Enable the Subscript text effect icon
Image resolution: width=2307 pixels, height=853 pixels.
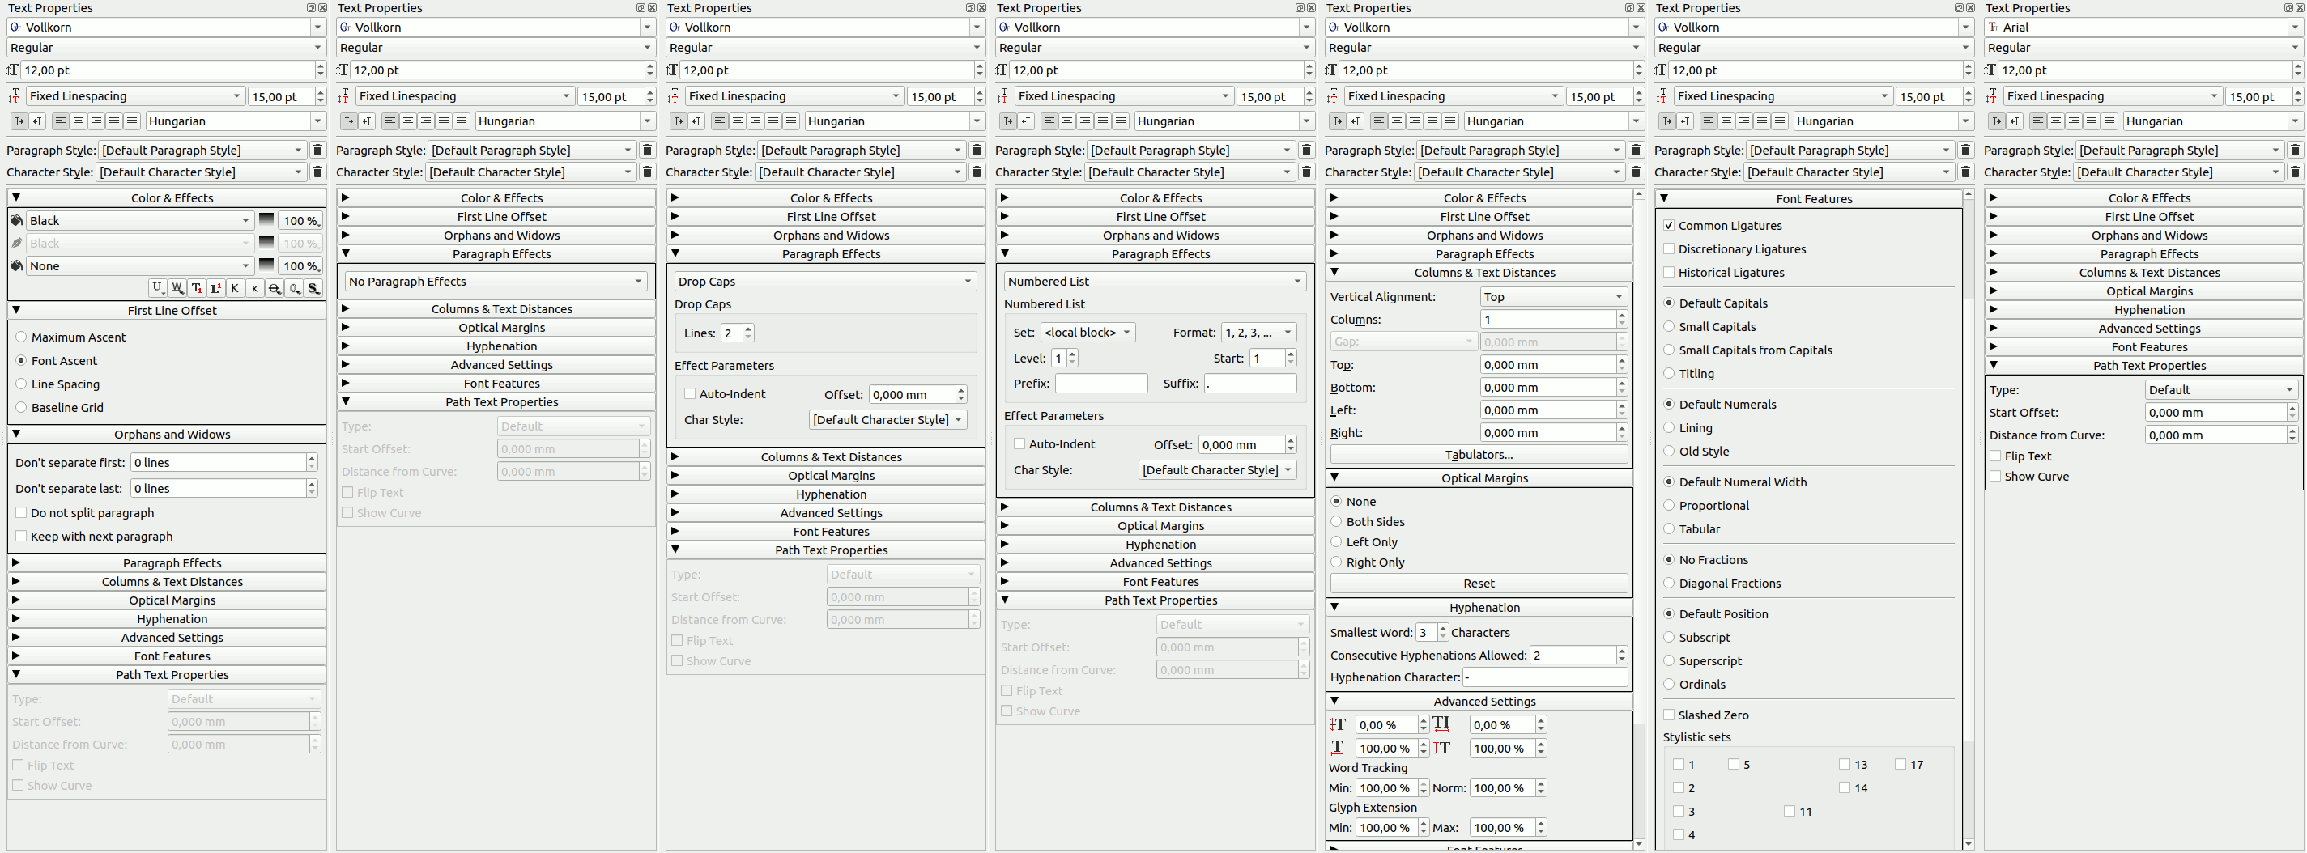click(196, 288)
